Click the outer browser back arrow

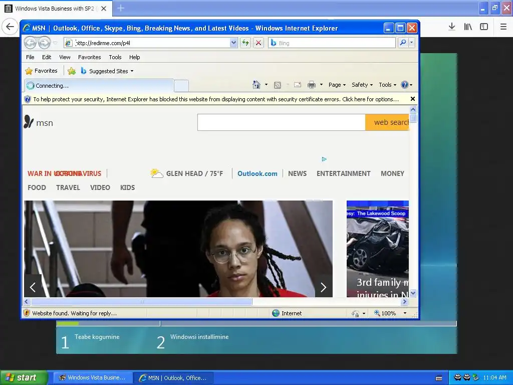pos(10,27)
